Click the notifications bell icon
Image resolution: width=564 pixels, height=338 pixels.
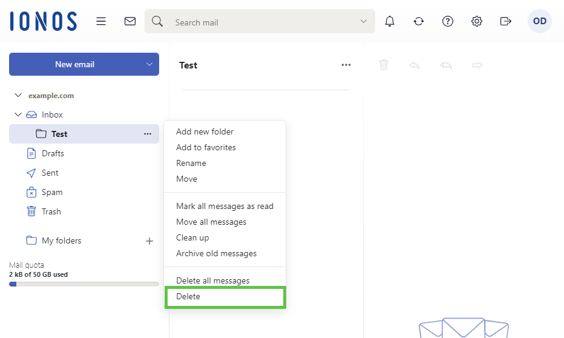coord(390,21)
